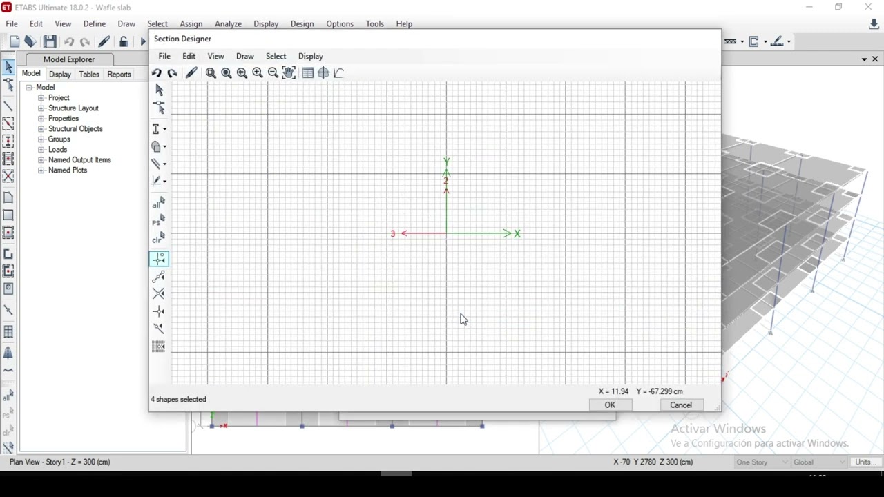Open the ETABS Define menu
This screenshot has height=497, width=884.
click(95, 23)
